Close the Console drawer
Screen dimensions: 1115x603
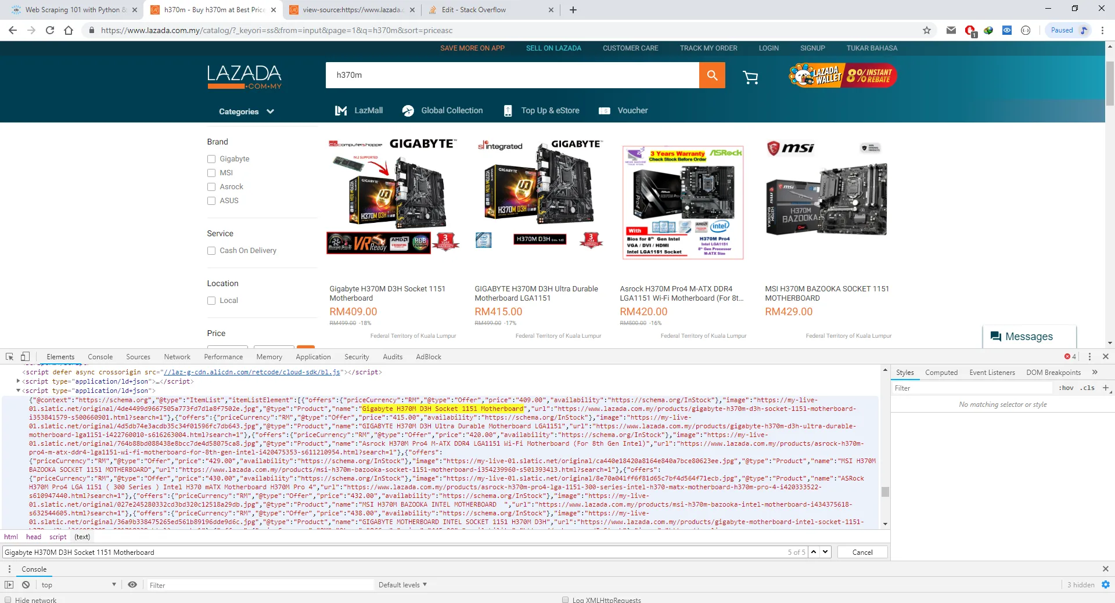tap(1106, 569)
